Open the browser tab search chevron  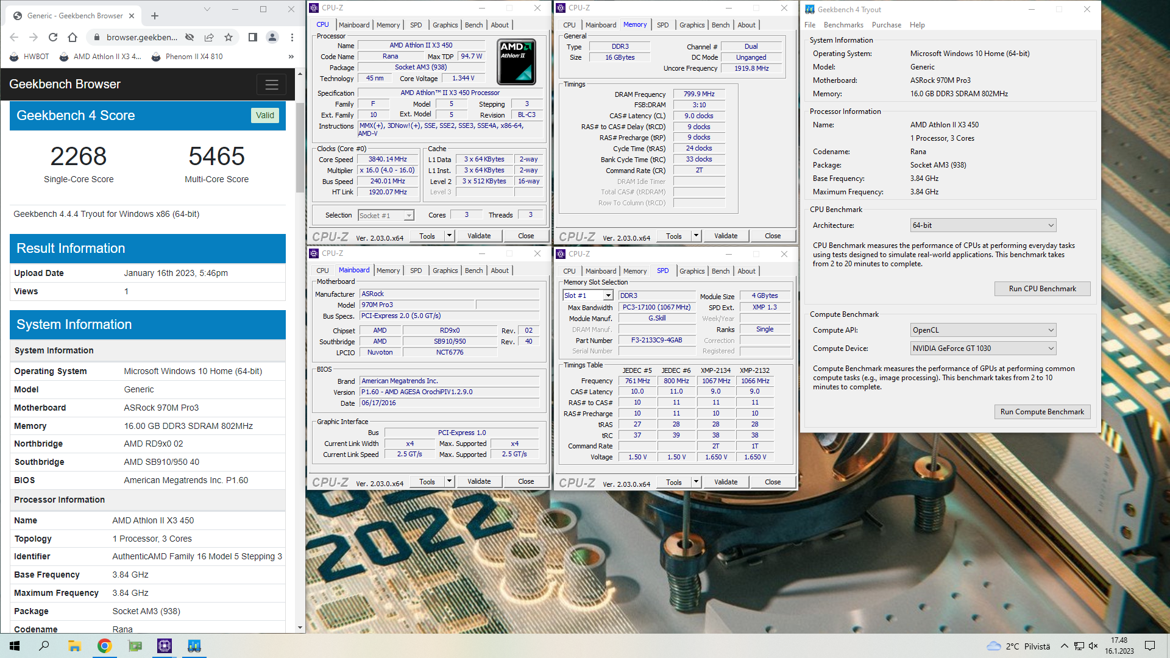coord(207,9)
